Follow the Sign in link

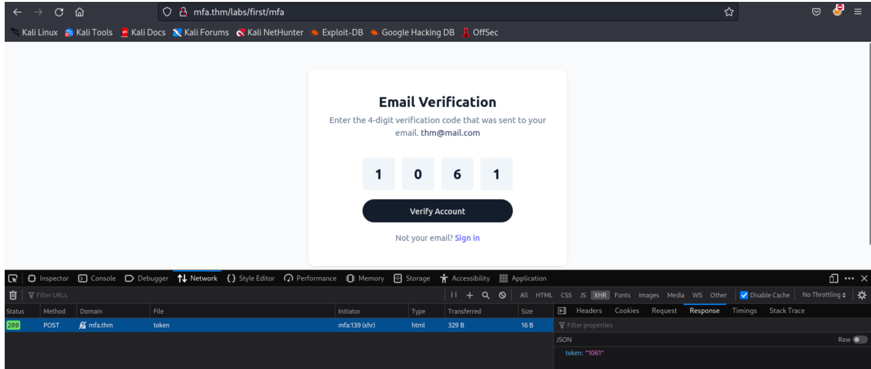[x=467, y=238]
